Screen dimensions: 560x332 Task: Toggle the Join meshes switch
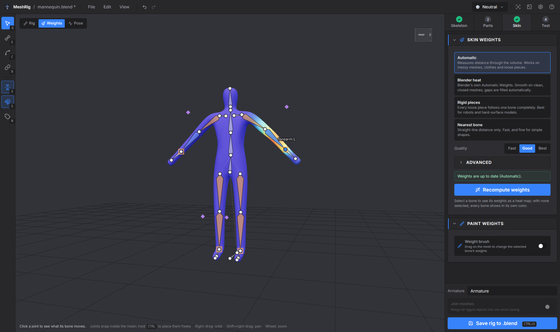(549, 307)
